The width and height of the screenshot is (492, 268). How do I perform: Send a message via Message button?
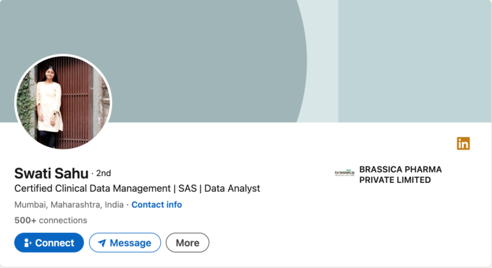pos(125,243)
